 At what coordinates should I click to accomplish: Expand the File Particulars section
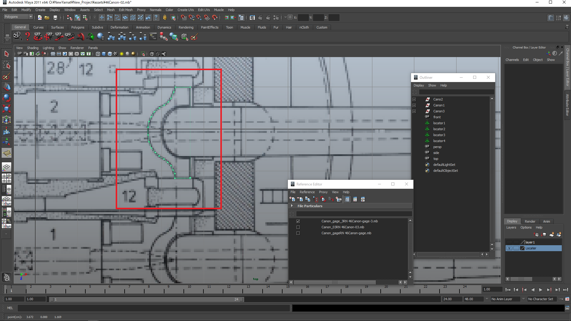(x=292, y=206)
